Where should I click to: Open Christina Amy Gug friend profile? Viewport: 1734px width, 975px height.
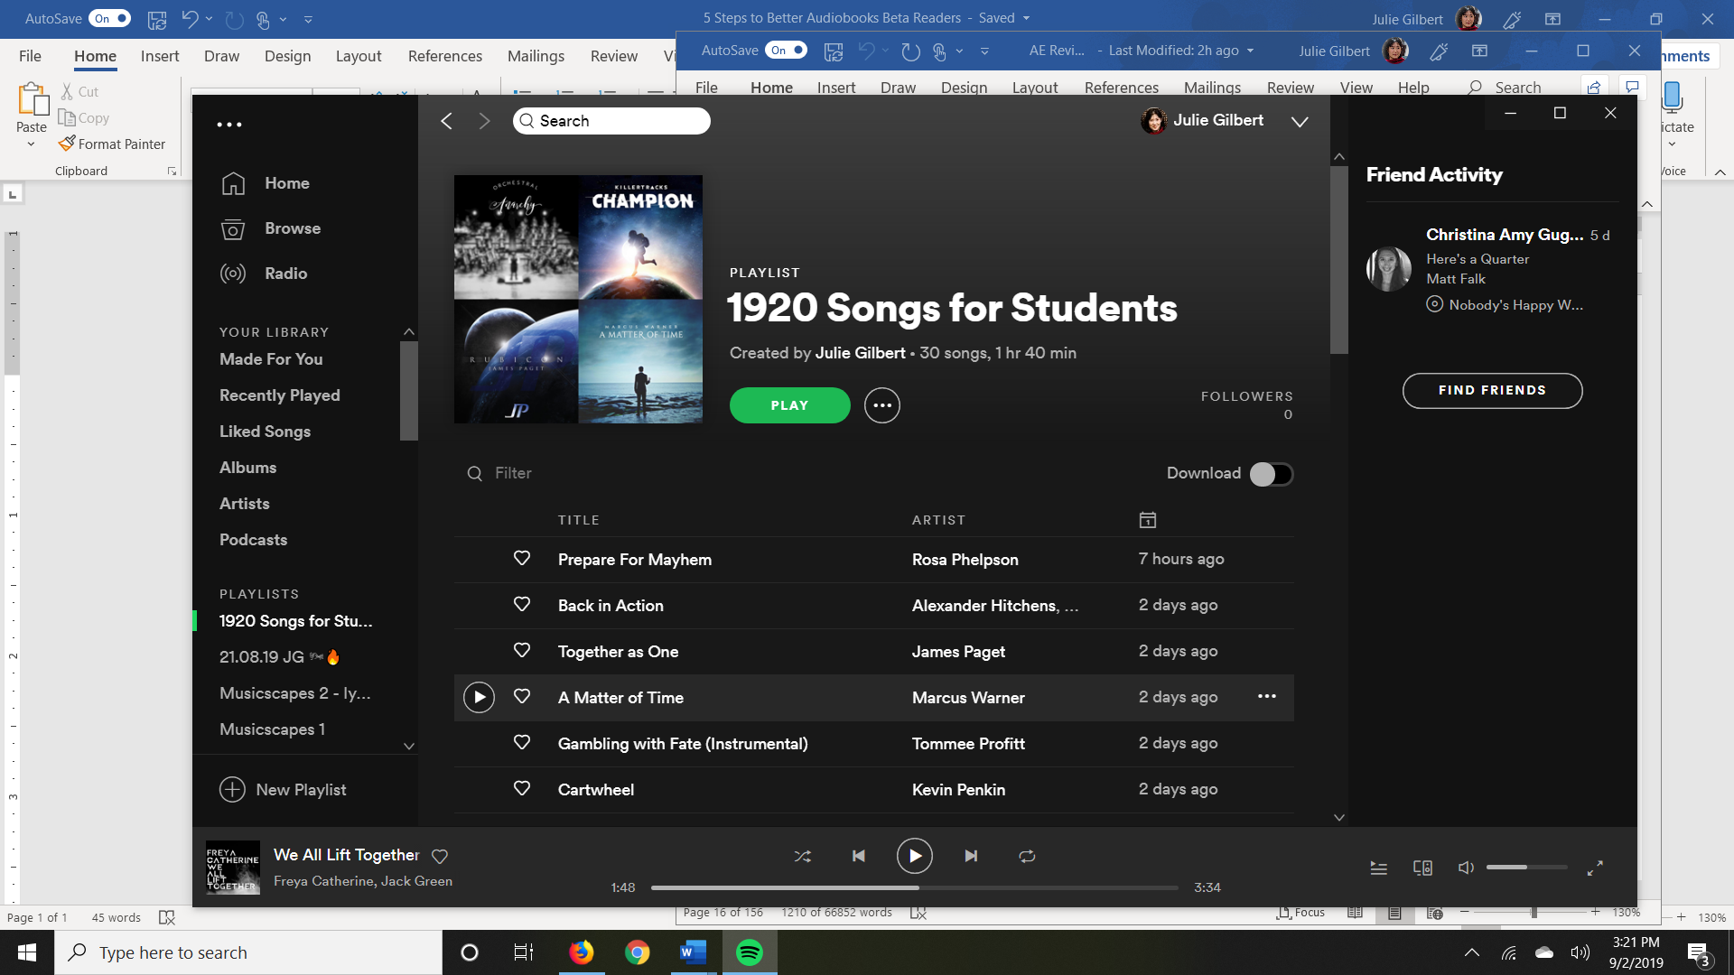(x=1505, y=235)
